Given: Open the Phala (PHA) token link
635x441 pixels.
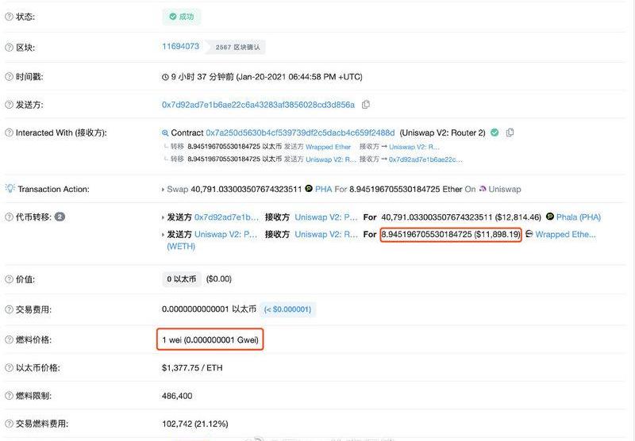Looking at the screenshot, I should (579, 217).
